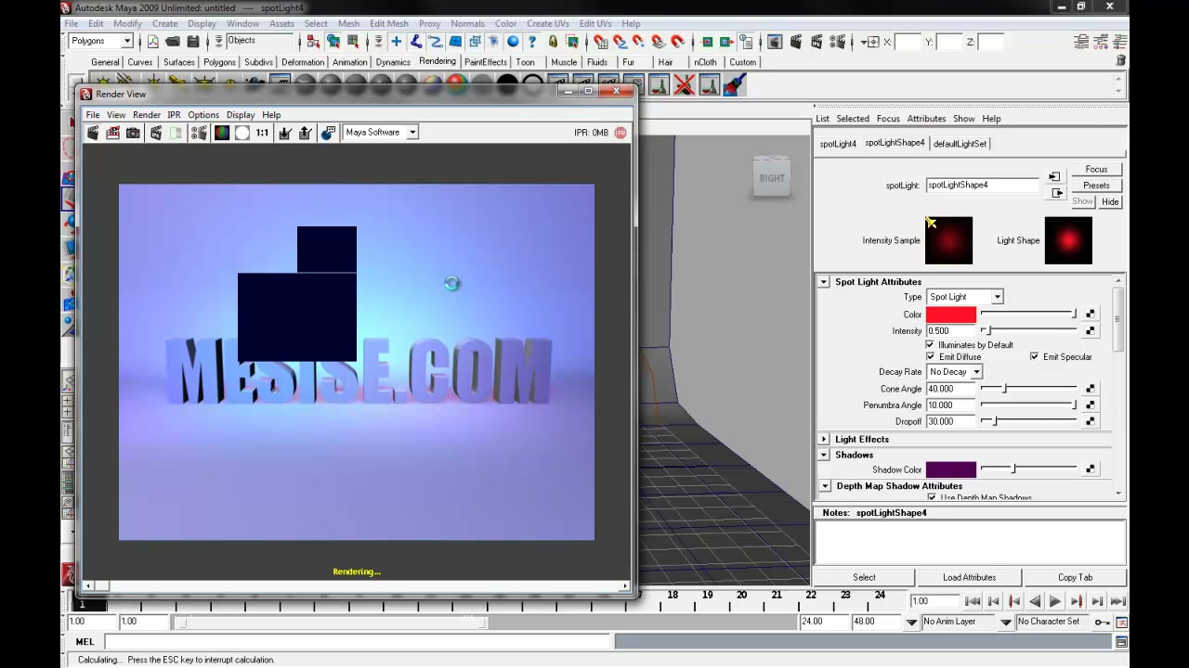
Task: Switch to the defaultLightSet tab
Action: coord(960,144)
